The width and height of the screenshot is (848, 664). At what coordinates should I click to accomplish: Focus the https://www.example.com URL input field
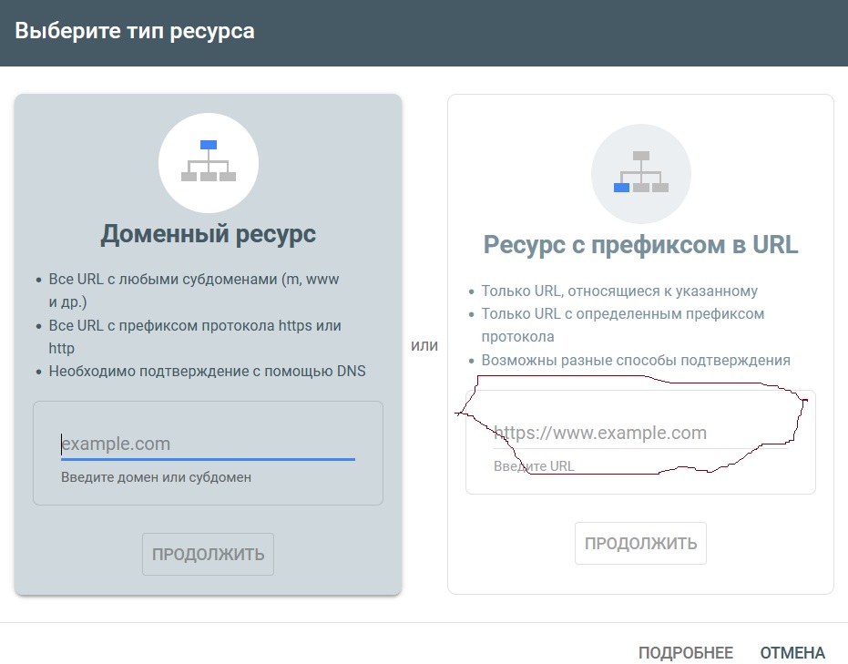pos(639,433)
